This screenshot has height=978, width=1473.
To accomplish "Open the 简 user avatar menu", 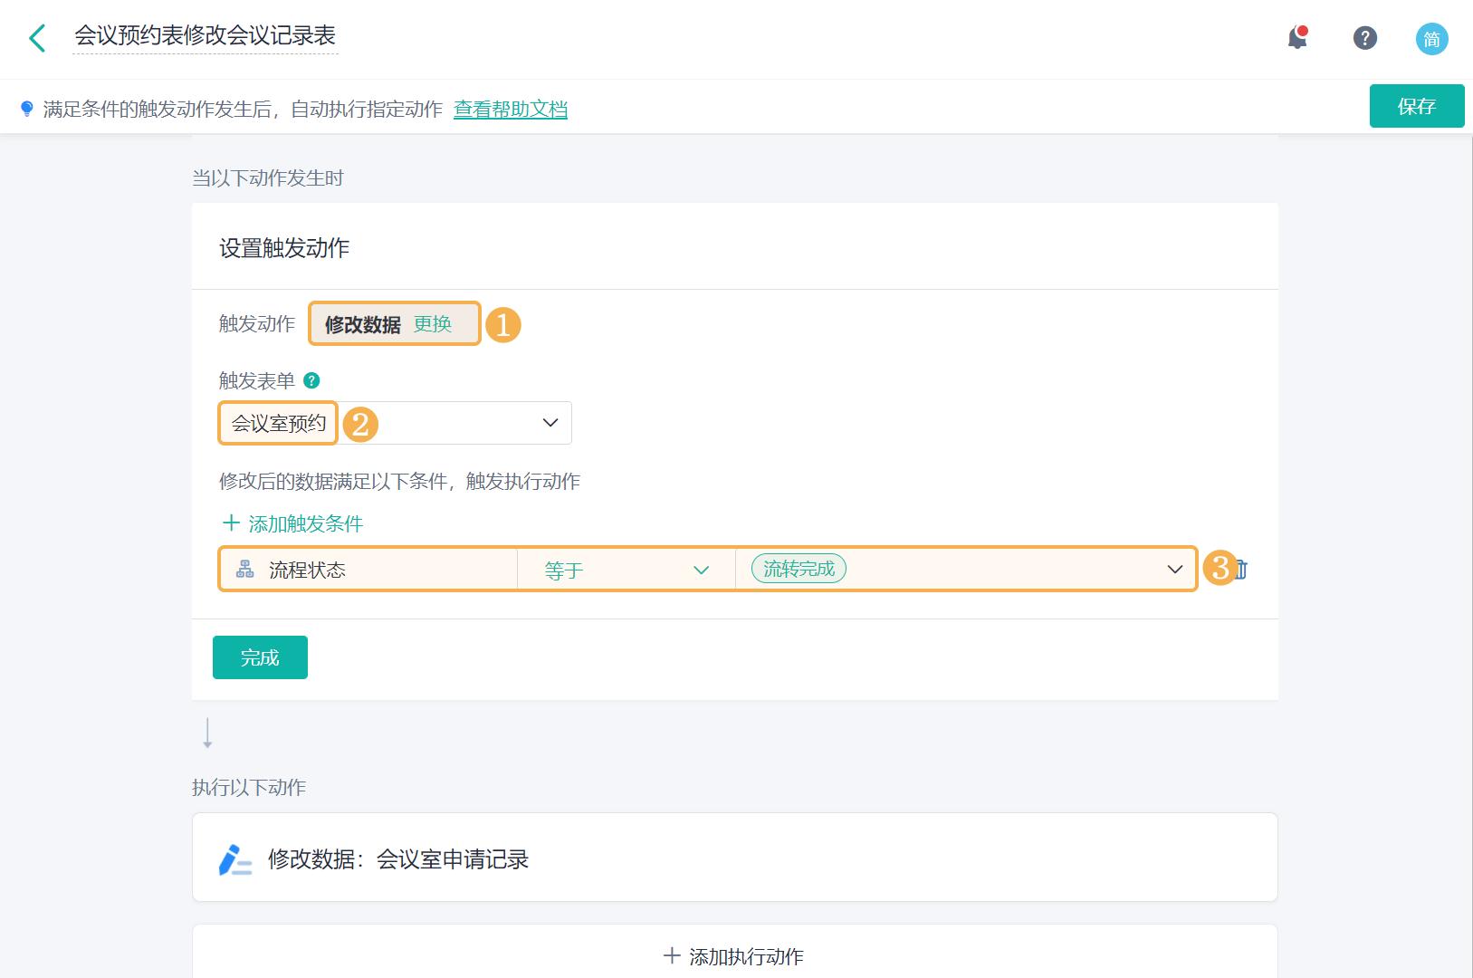I will [x=1431, y=39].
